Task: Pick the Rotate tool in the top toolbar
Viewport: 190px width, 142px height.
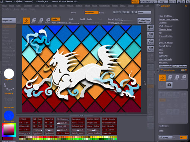Action: click(x=47, y=21)
